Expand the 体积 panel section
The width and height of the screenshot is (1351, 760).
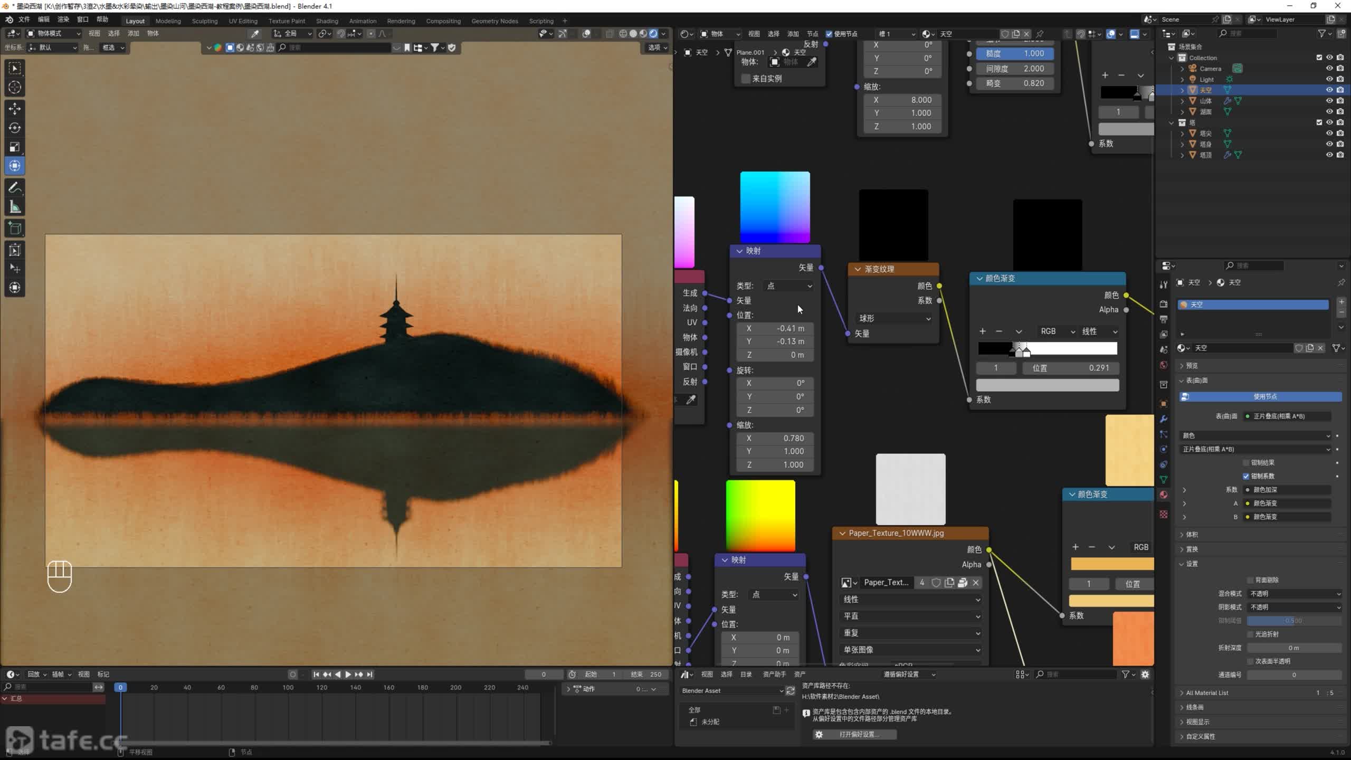(1192, 535)
